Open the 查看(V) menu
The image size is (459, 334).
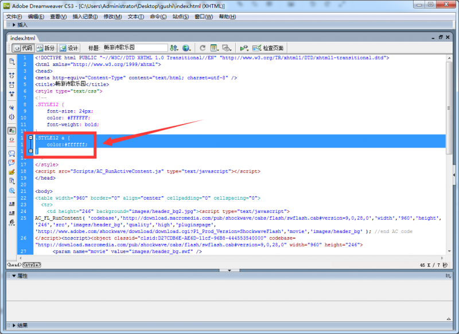click(x=59, y=17)
